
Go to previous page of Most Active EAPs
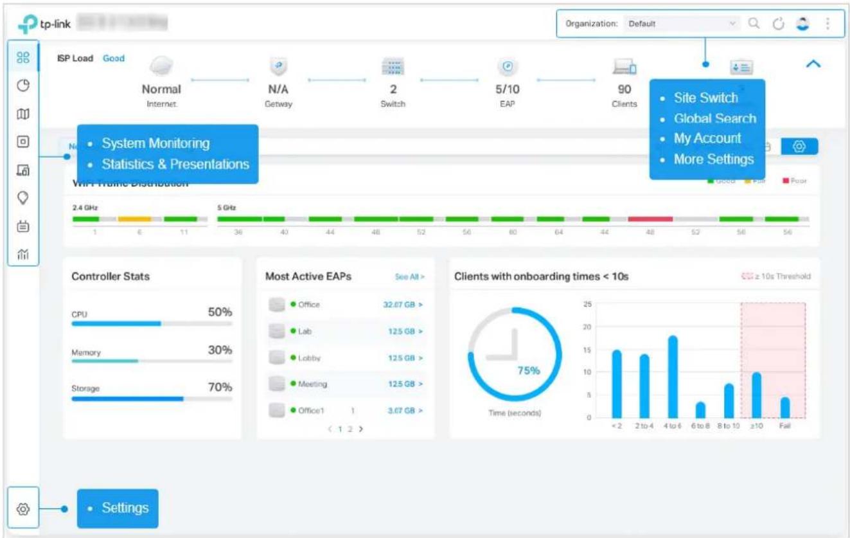[330, 429]
